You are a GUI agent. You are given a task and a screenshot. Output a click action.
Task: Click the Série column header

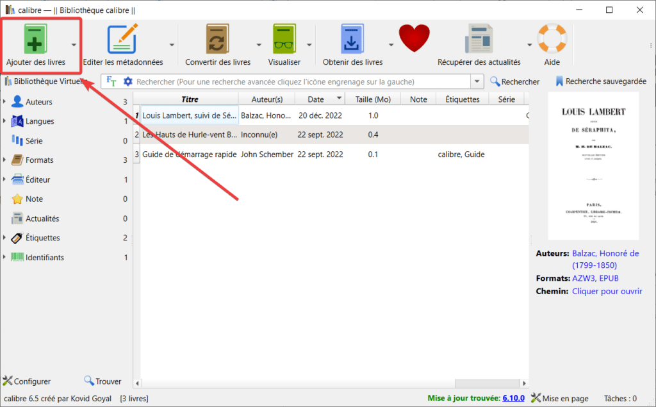click(x=506, y=99)
